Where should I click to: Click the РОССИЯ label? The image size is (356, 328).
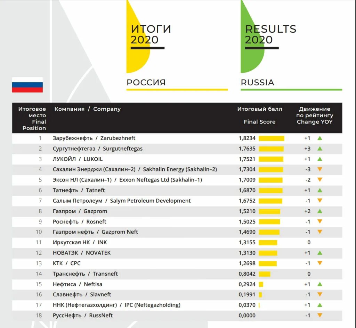coord(146,83)
